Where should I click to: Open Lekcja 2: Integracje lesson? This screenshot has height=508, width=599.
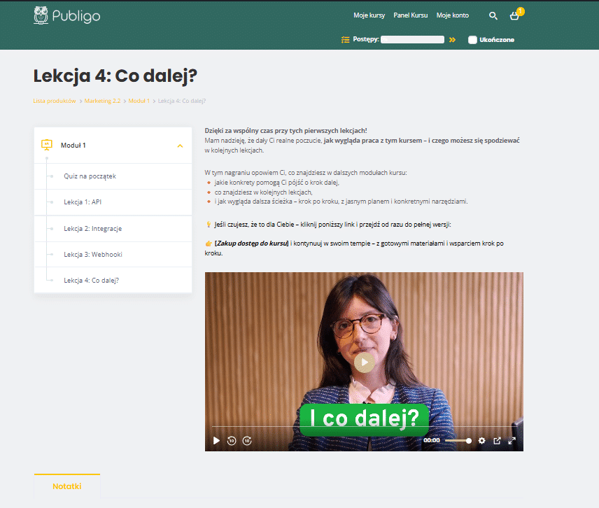113,229
